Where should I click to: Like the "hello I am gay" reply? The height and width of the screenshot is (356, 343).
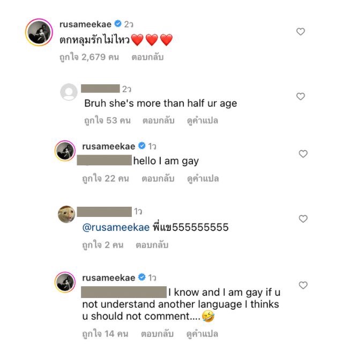tap(303, 154)
